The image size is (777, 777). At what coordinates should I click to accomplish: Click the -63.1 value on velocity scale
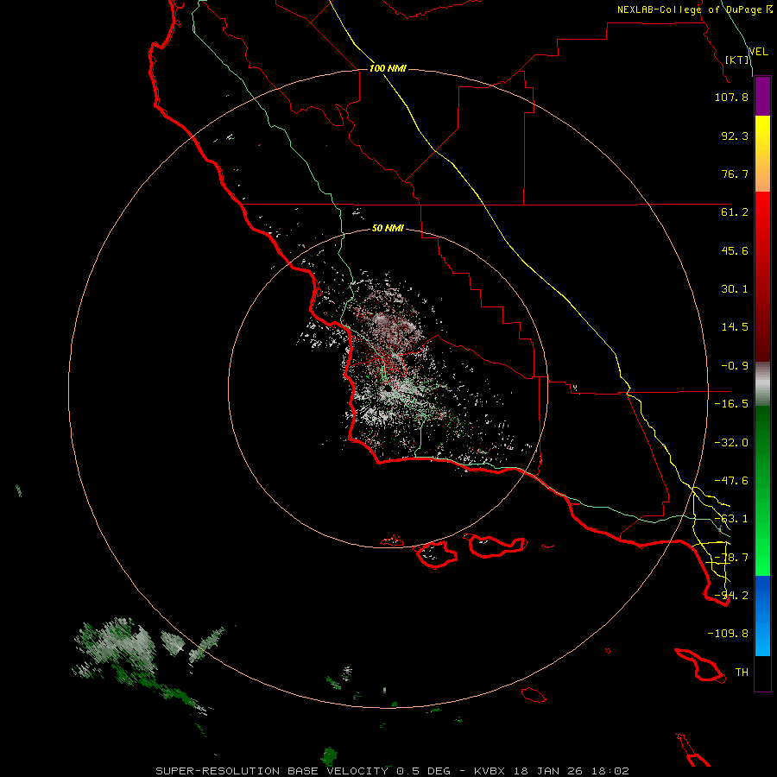pyautogui.click(x=731, y=519)
